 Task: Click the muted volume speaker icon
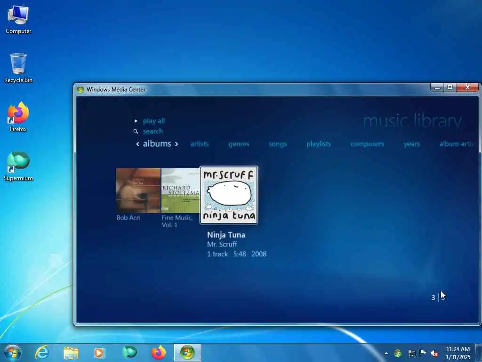pyautogui.click(x=434, y=354)
